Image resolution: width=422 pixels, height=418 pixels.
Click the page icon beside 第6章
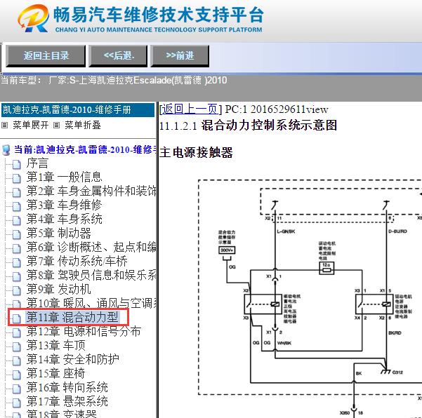(x=16, y=248)
